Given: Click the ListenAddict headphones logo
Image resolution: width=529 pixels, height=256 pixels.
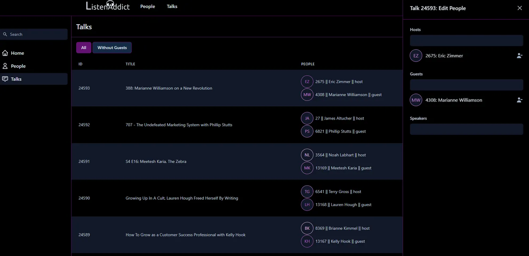Looking at the screenshot, I should (108, 6).
